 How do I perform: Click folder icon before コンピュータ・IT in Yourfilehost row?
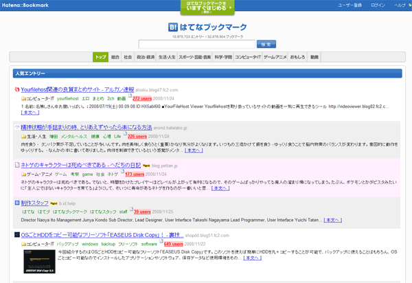click(23, 99)
